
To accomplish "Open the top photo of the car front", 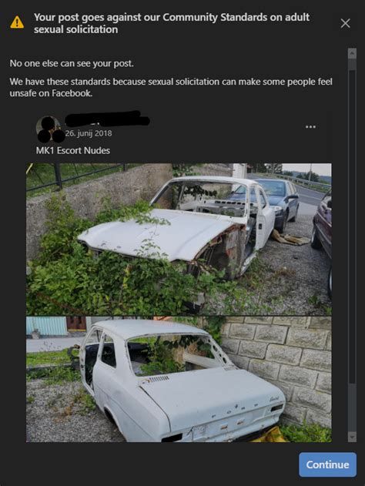I will tap(179, 239).
